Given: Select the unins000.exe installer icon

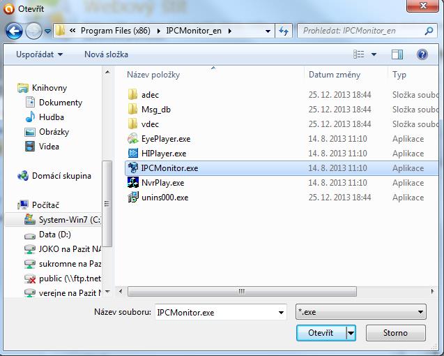Looking at the screenshot, I should tap(133, 197).
